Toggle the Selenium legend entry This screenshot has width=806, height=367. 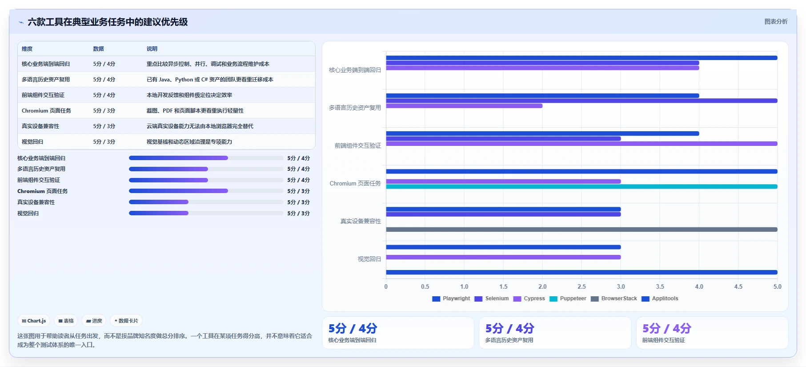pyautogui.click(x=491, y=298)
